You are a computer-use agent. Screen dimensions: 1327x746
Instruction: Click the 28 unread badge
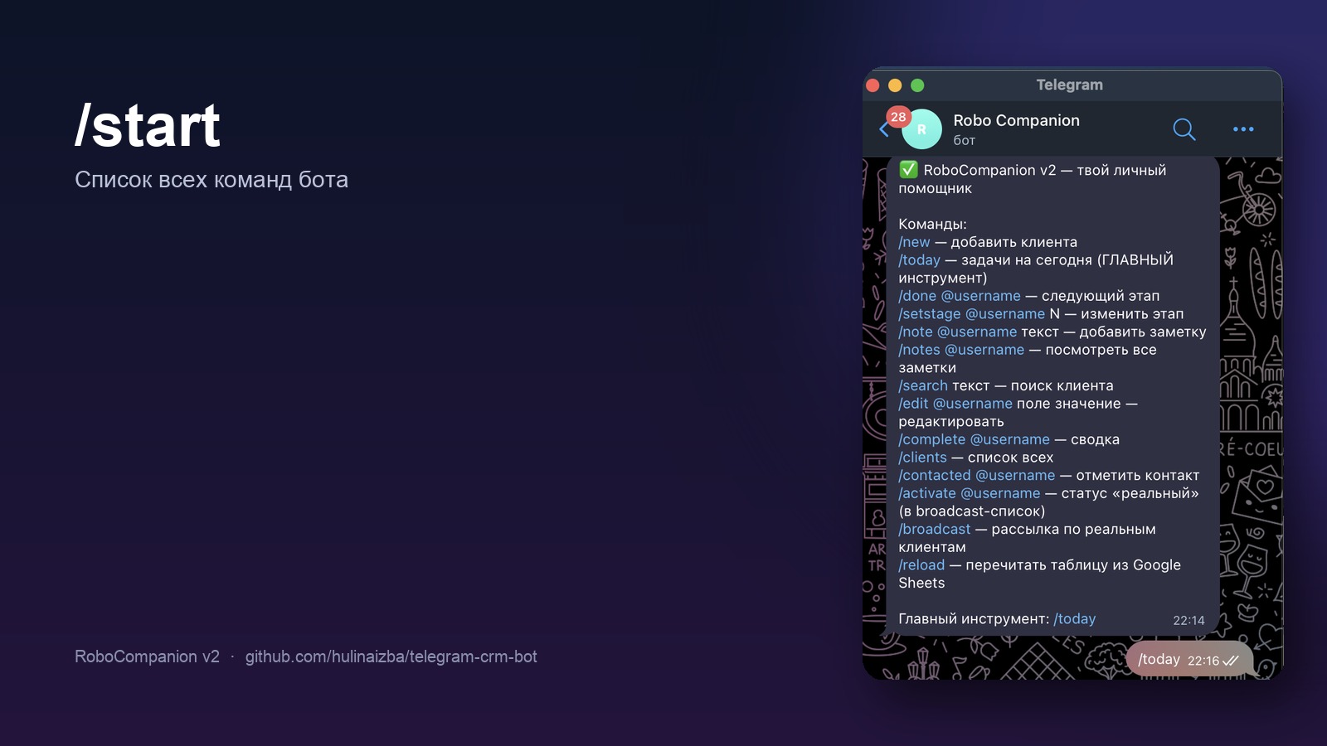[x=898, y=117]
